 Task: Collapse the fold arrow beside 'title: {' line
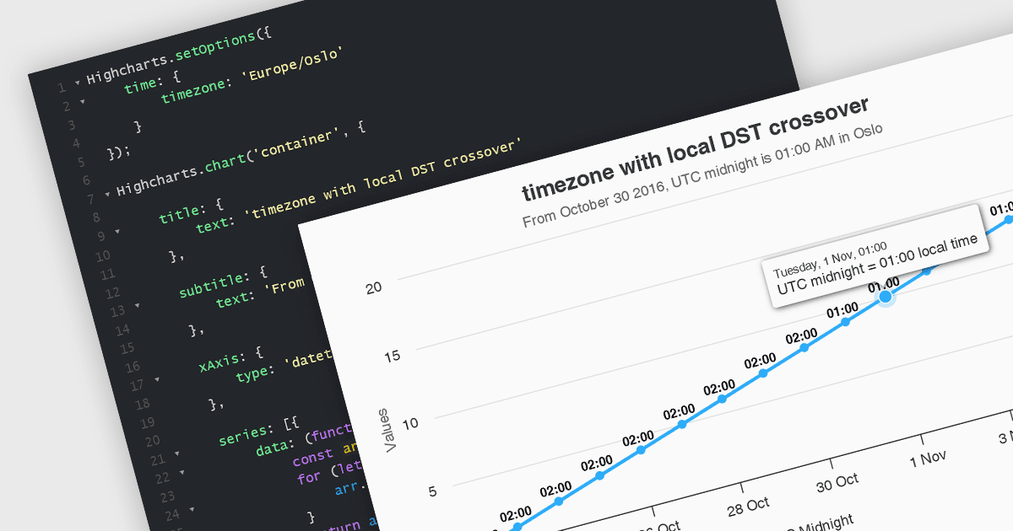tap(116, 231)
